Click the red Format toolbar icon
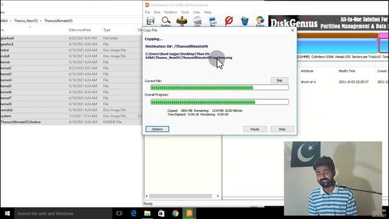Image resolution: width=389 pixels, height=219 pixels. tap(229, 21)
